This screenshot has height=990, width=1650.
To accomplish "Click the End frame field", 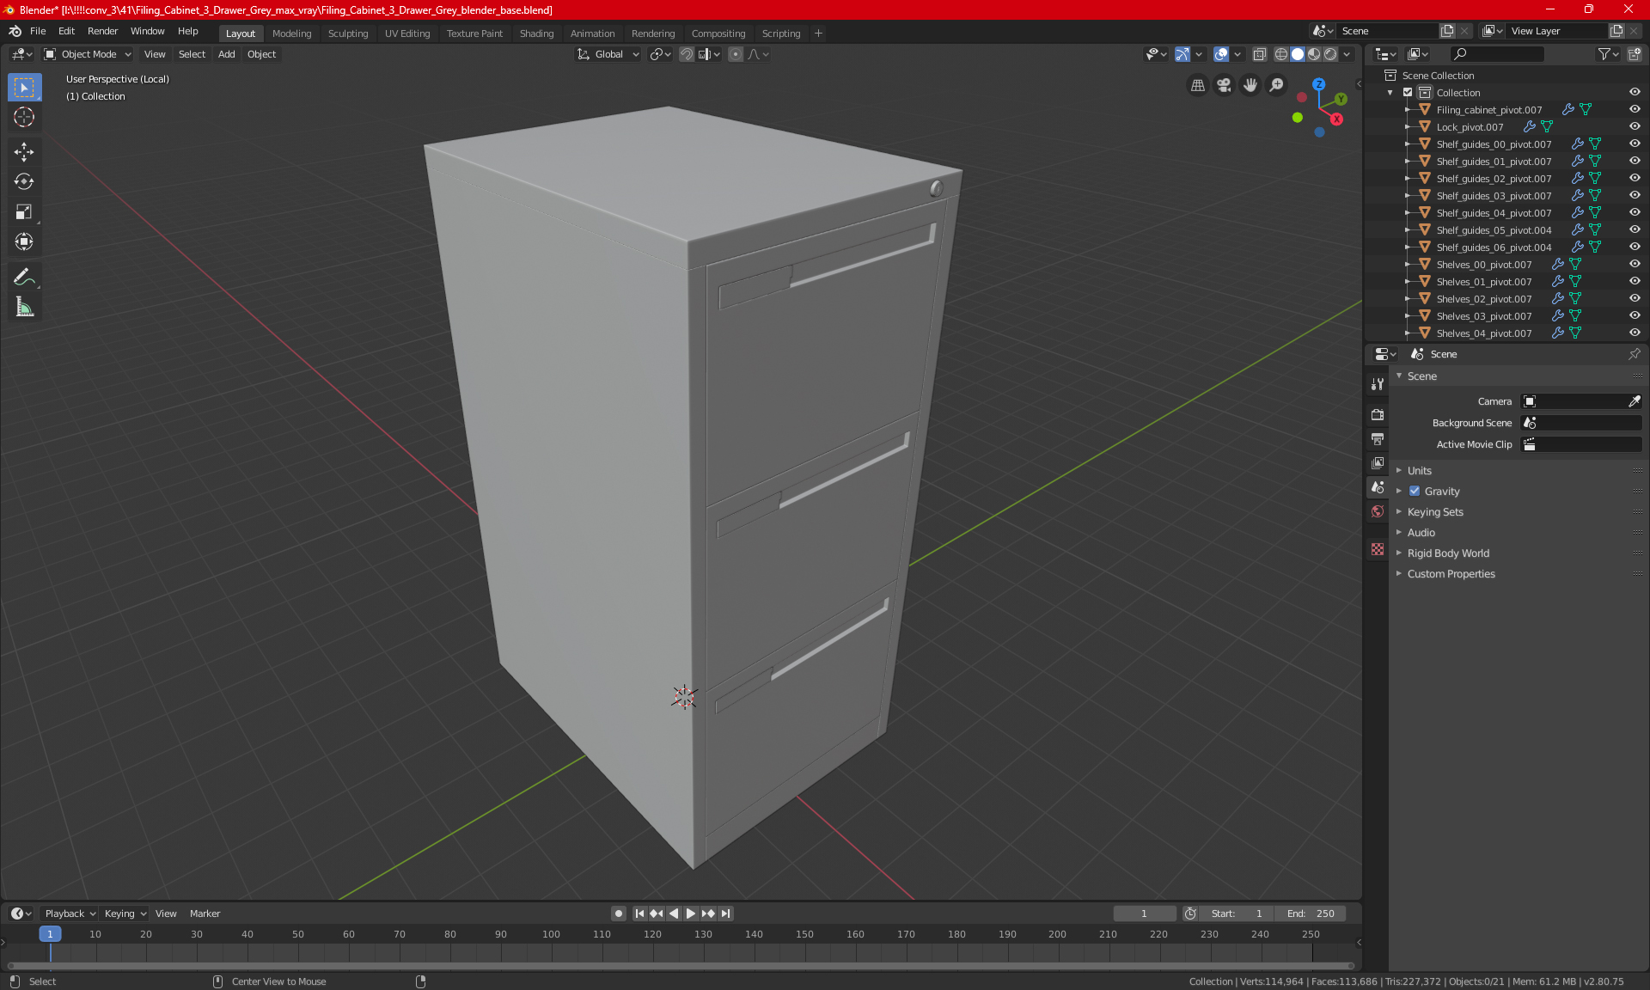I will tap(1311, 914).
